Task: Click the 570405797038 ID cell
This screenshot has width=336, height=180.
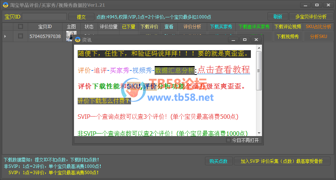Action: click(45, 36)
